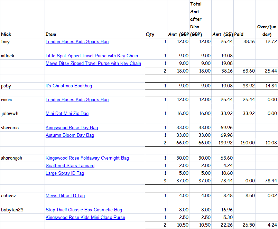Select the quantity total '3' for sharongoh
Viewport: 278px width, 229px height.
coord(156,181)
